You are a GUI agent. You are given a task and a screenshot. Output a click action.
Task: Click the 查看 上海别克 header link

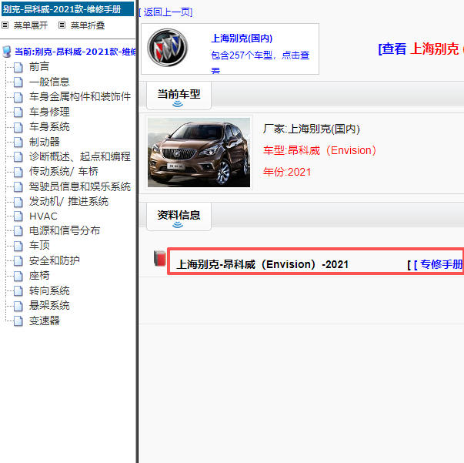click(421, 49)
